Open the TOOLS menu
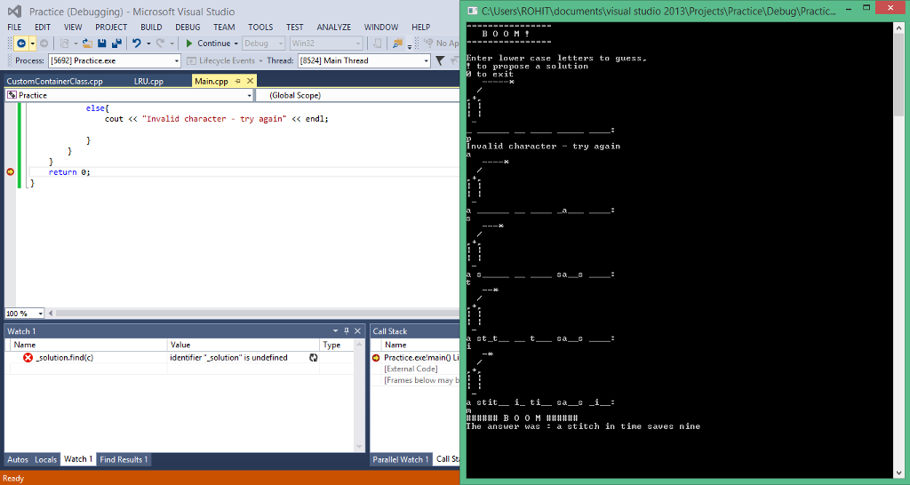910x485 pixels. (x=260, y=27)
